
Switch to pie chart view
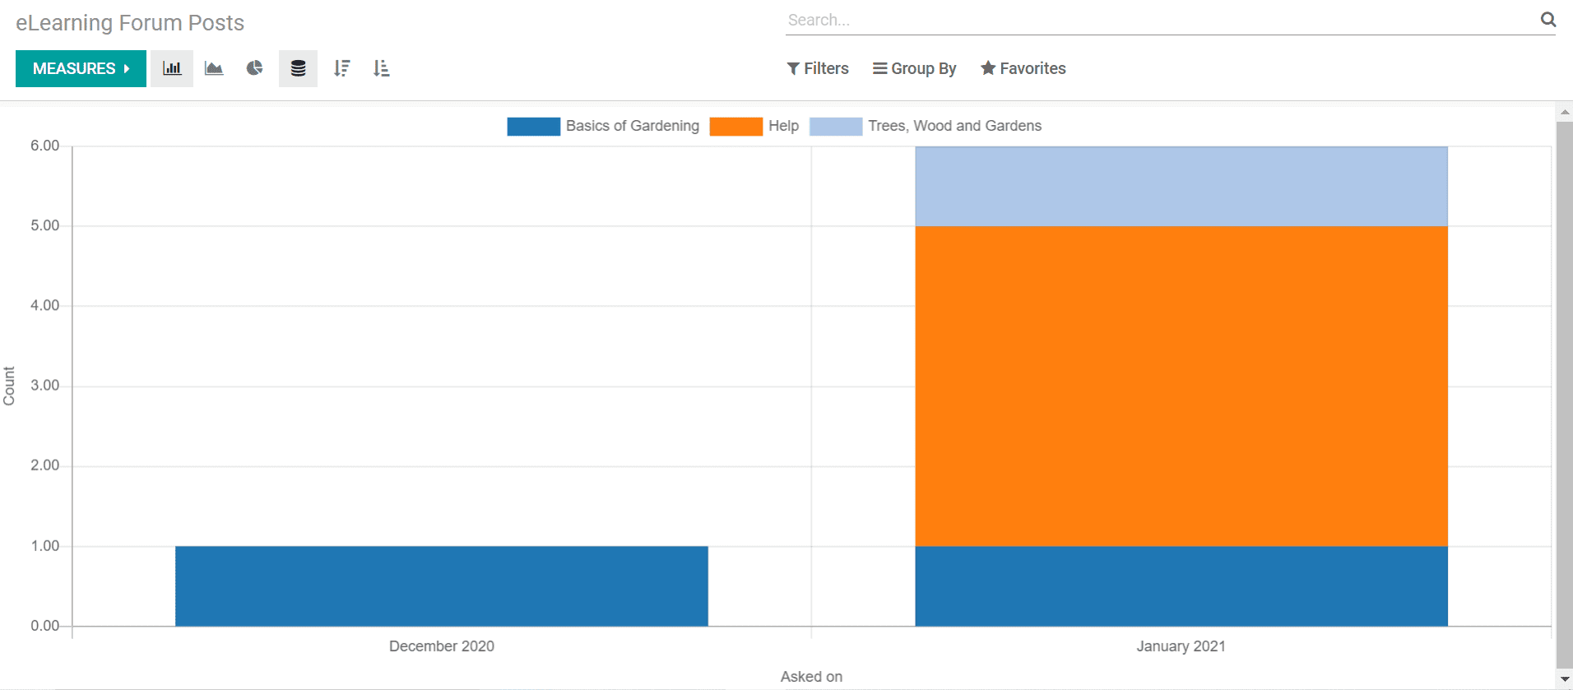pos(255,68)
